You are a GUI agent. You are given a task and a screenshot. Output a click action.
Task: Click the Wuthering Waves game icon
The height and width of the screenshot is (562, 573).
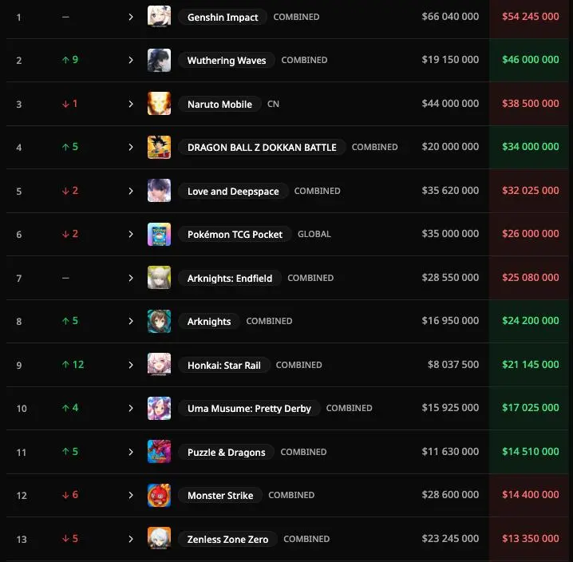tap(159, 60)
